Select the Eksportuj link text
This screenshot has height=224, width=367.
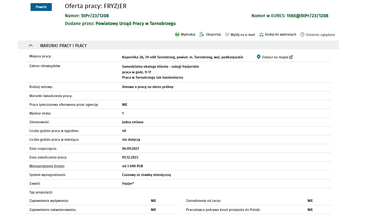pos(213,34)
